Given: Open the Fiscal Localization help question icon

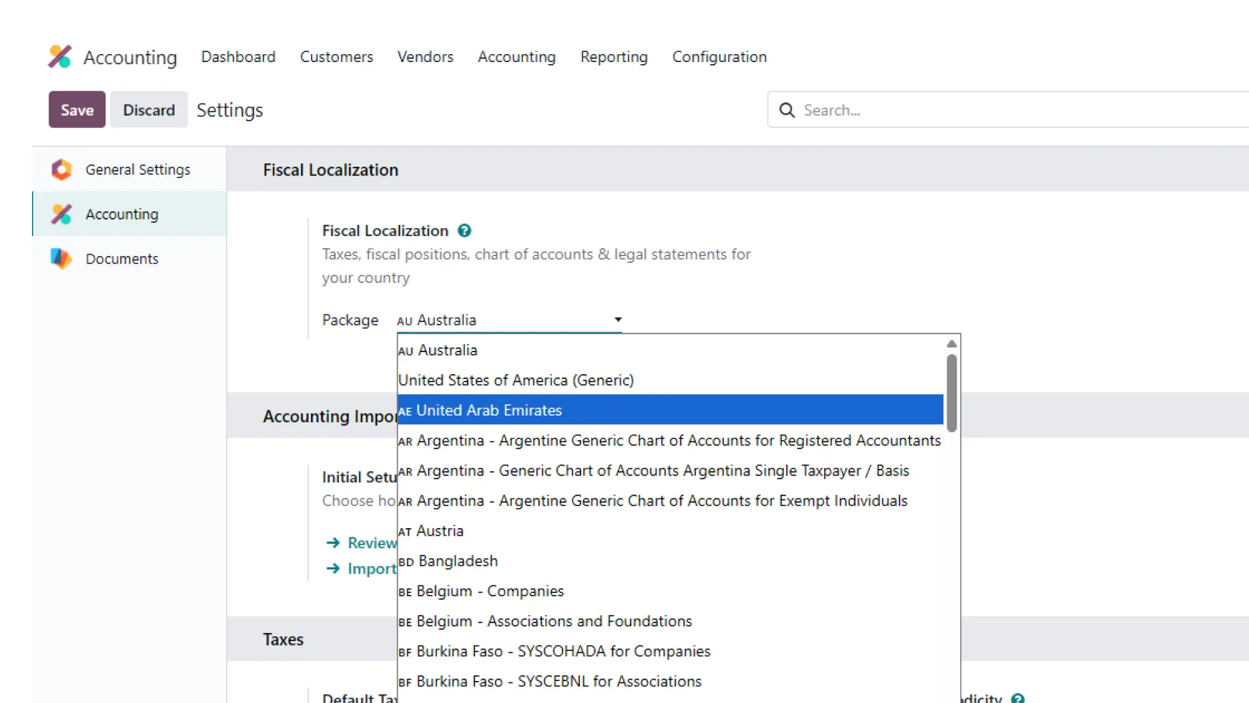Looking at the screenshot, I should click(x=464, y=231).
